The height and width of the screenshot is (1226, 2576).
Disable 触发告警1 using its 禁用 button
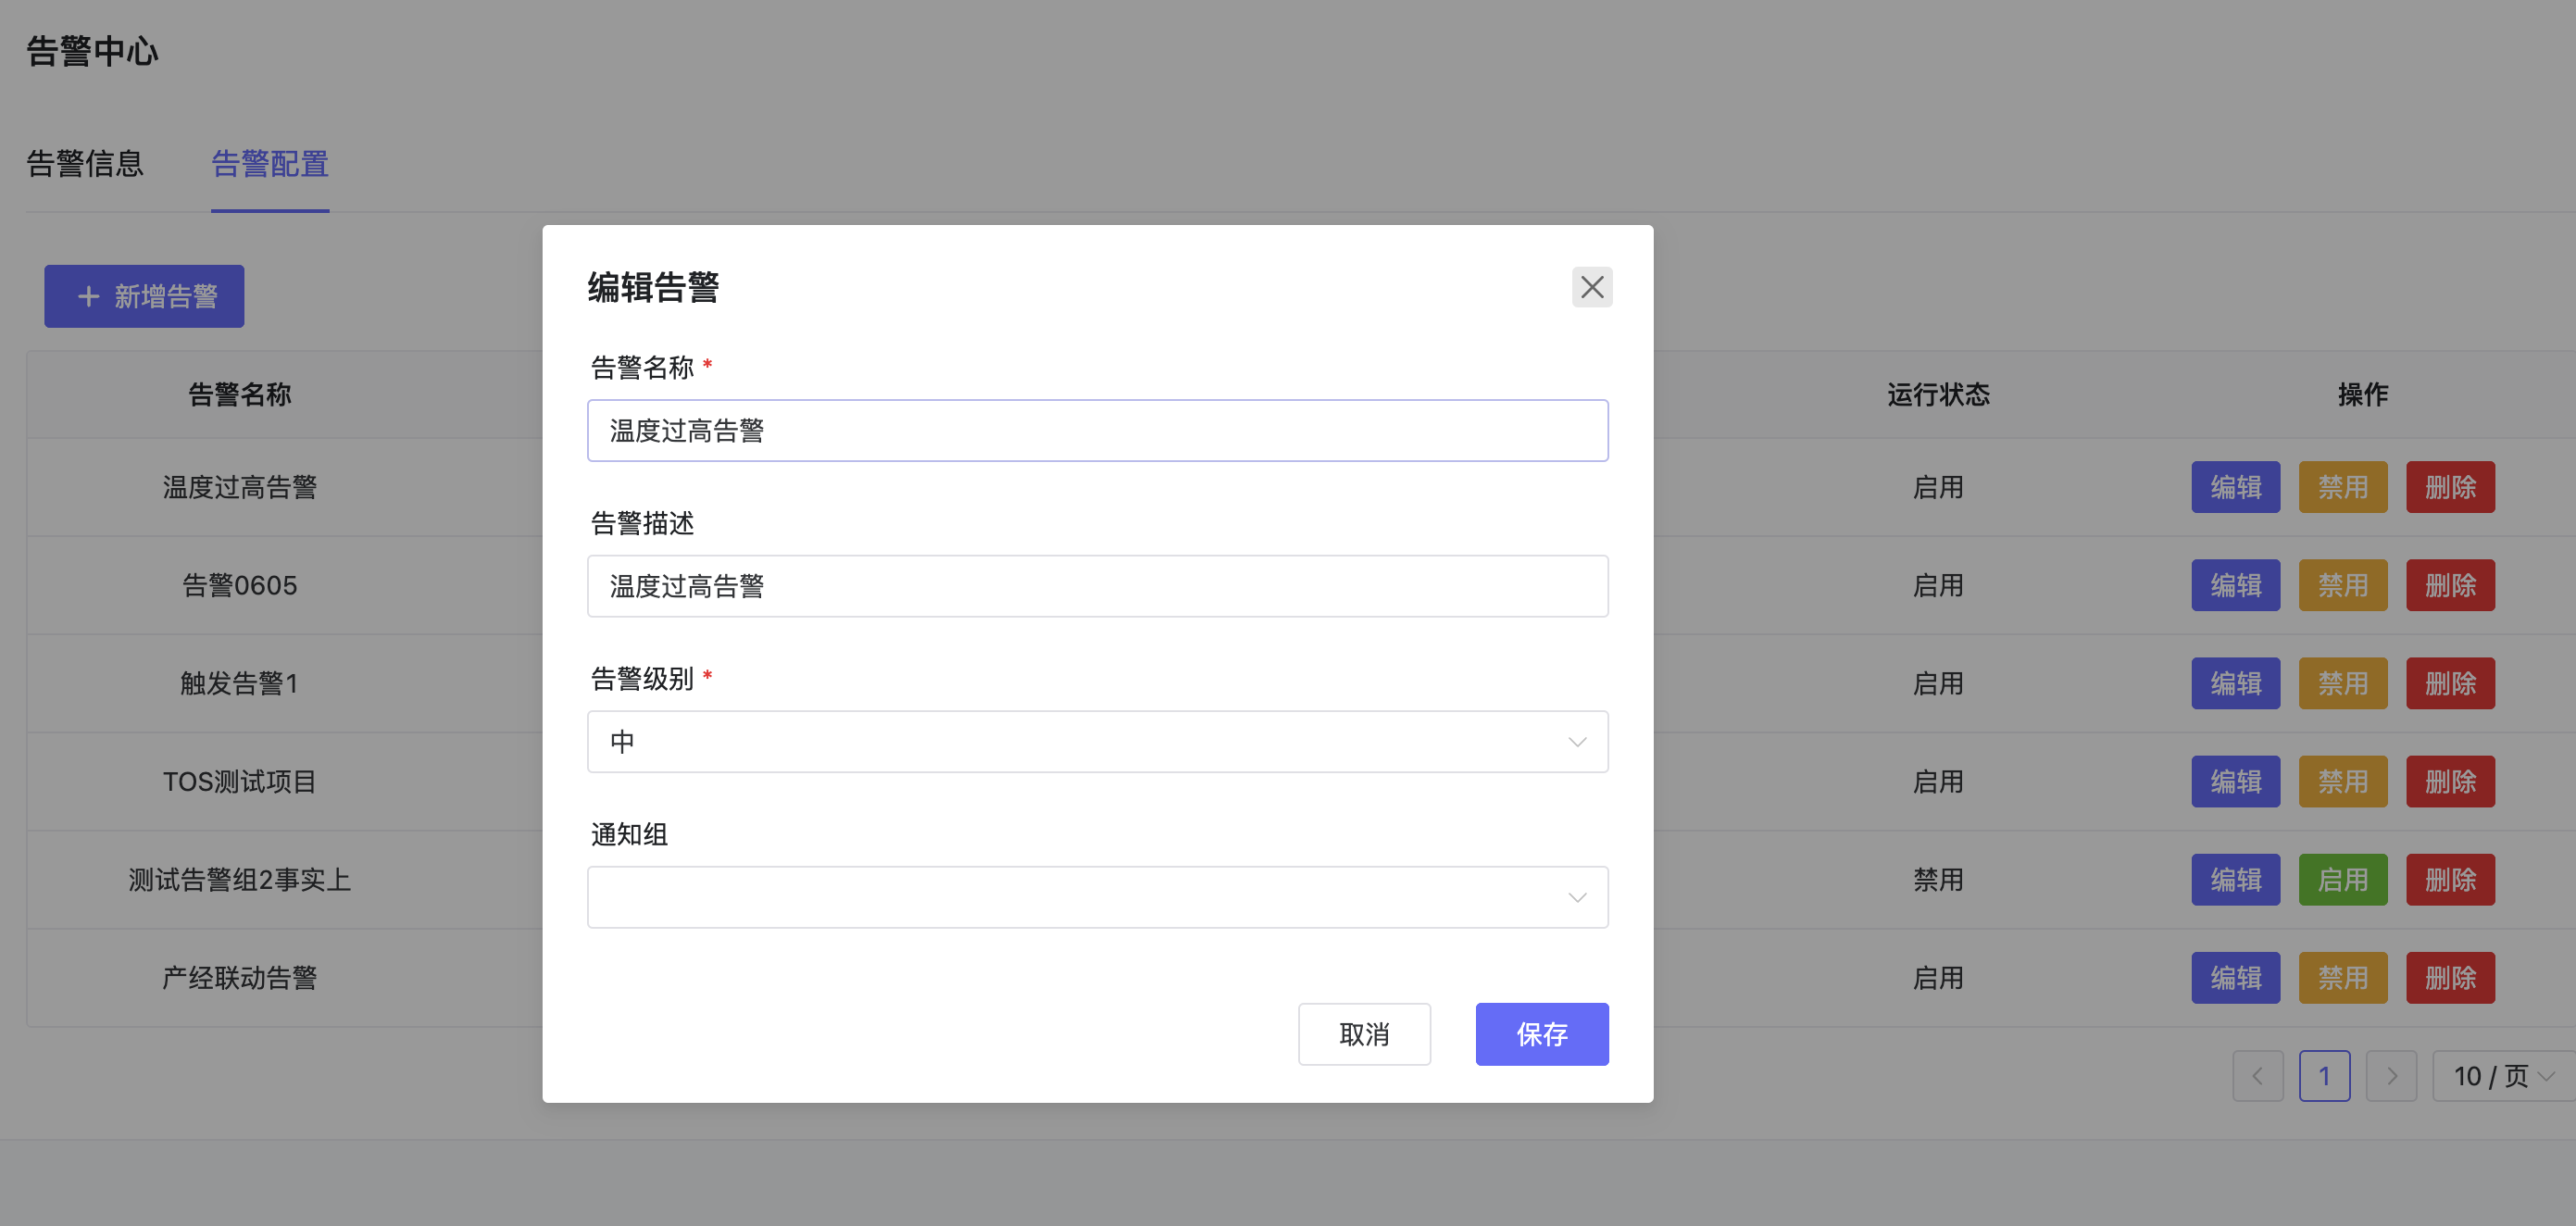2343,683
